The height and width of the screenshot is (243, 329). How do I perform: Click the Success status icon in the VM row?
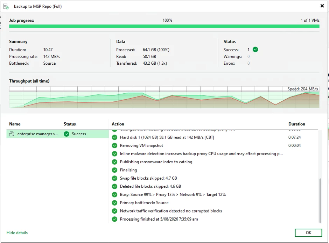[x=66, y=134]
